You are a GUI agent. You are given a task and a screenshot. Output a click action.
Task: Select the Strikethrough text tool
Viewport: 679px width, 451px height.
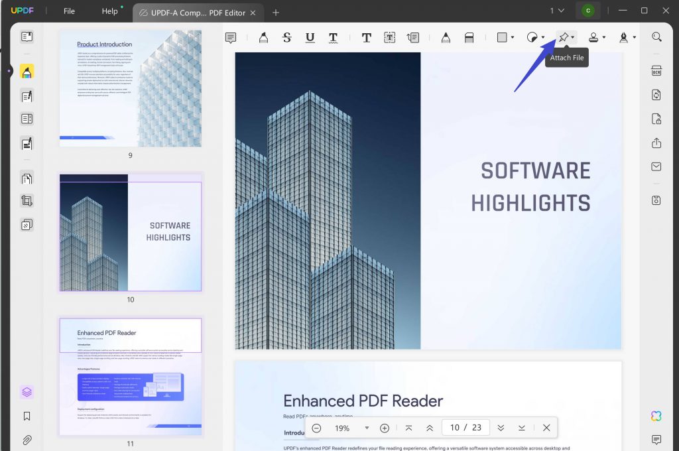(x=286, y=37)
